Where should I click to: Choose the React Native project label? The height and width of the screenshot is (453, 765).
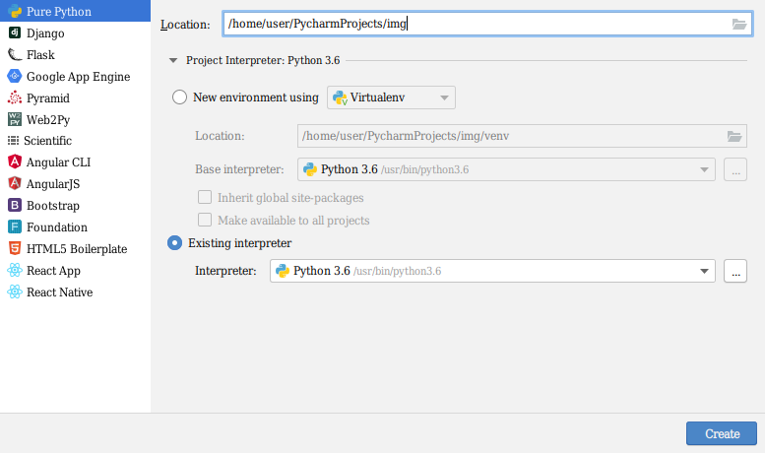(x=59, y=291)
